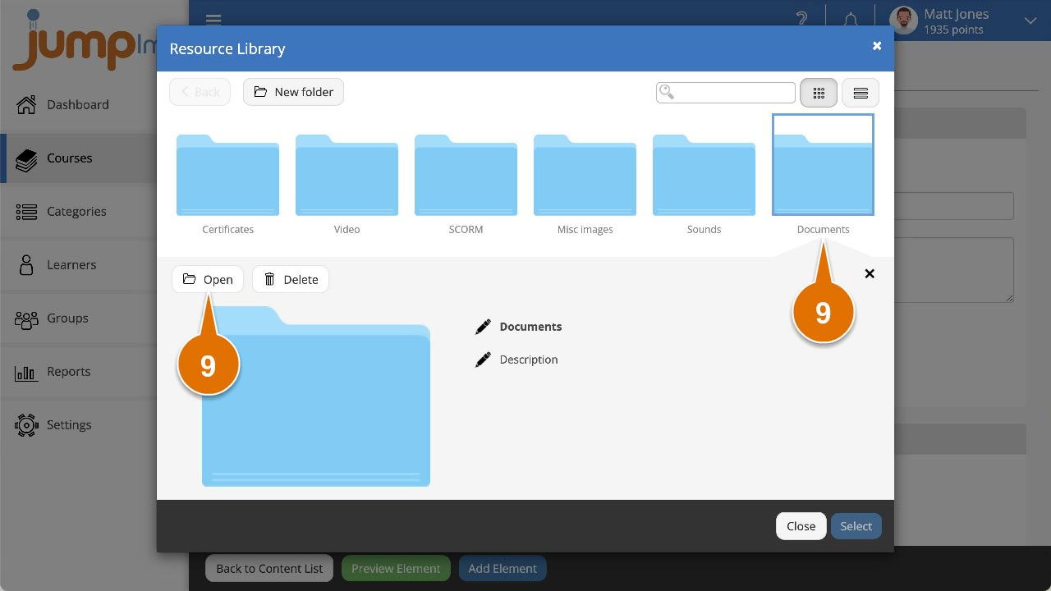Click the pencil icon beside Documents name
Image resolution: width=1051 pixels, height=591 pixels.
pos(483,327)
